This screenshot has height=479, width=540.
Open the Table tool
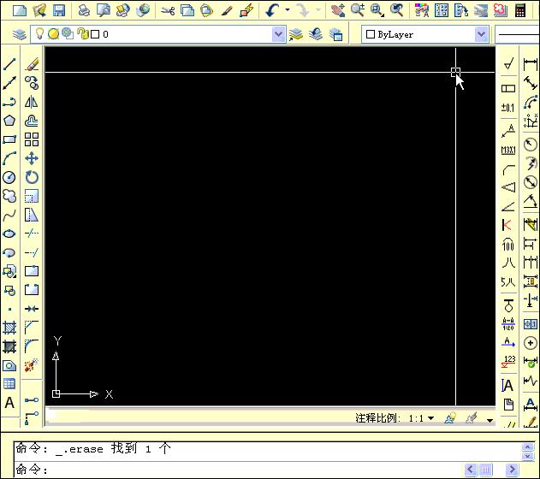9,384
